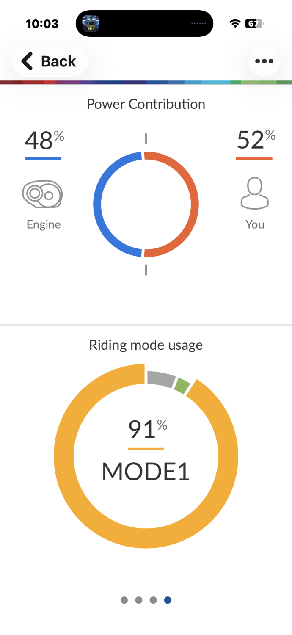This screenshot has height=635, width=292.
Task: Open the Dynamic Island media thumbnail
Action: point(90,24)
